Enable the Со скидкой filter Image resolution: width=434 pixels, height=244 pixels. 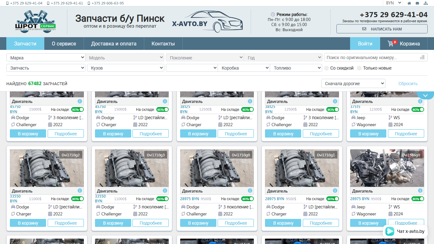pyautogui.click(x=327, y=68)
